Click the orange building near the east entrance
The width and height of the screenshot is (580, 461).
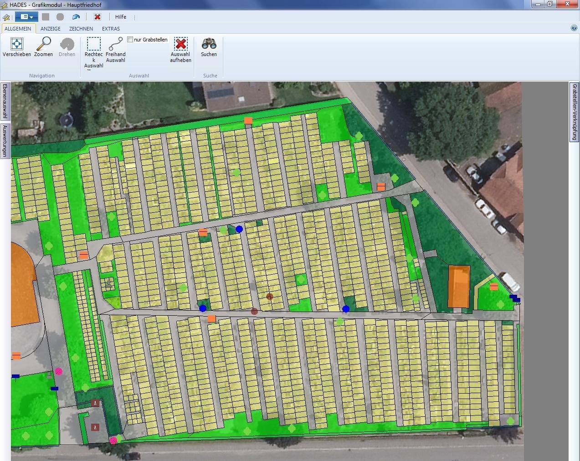(459, 287)
